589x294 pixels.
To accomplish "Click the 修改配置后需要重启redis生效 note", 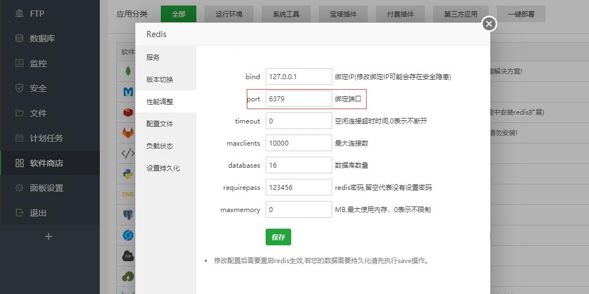I will [321, 260].
